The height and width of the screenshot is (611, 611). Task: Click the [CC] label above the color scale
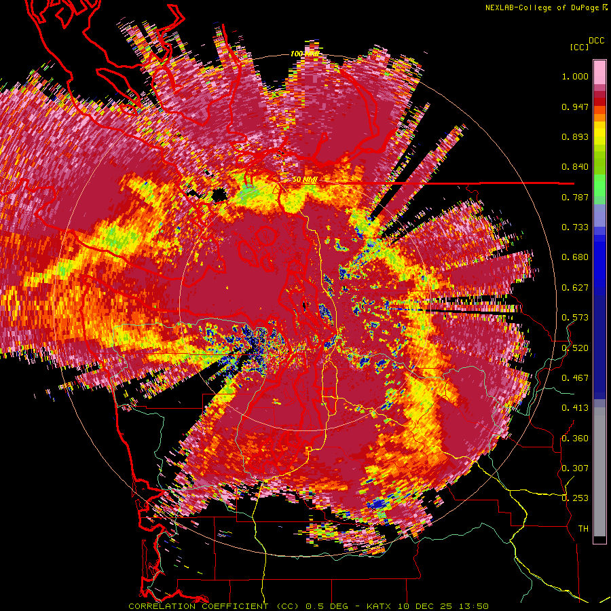579,47
